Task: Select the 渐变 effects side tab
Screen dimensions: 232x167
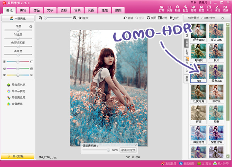Action: tap(187, 79)
